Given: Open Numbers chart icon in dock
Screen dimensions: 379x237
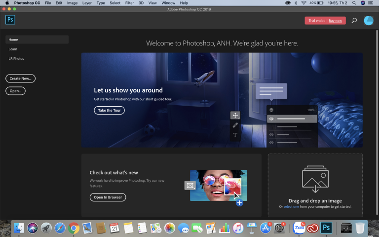Looking at the screenshot, I should [x=225, y=228].
